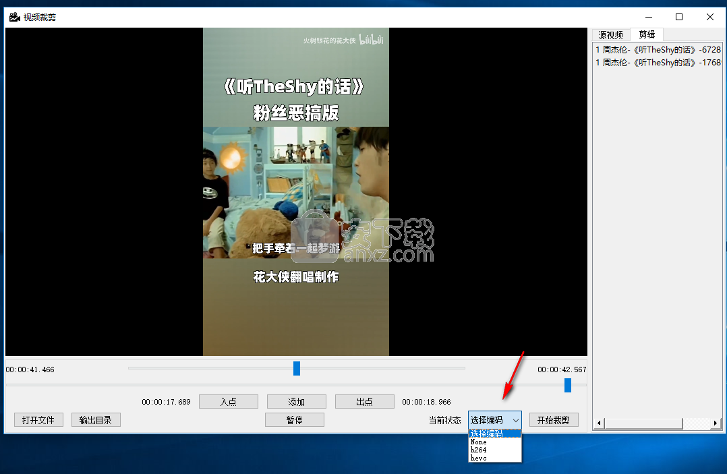The image size is (727, 474).
Task: Click scrollbar left arrow in clip list
Action: pyautogui.click(x=599, y=423)
